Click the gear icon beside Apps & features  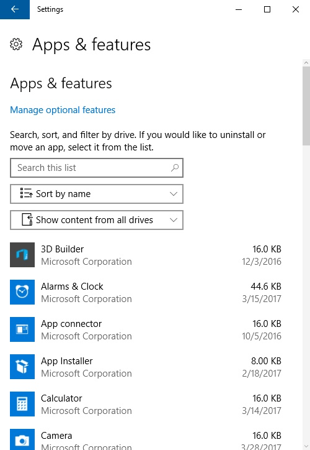16,45
